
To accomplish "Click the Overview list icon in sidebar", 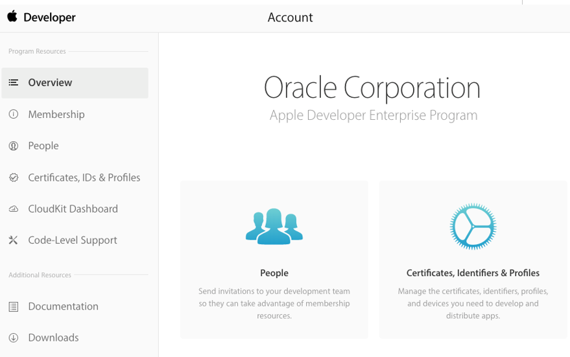I will click(14, 82).
